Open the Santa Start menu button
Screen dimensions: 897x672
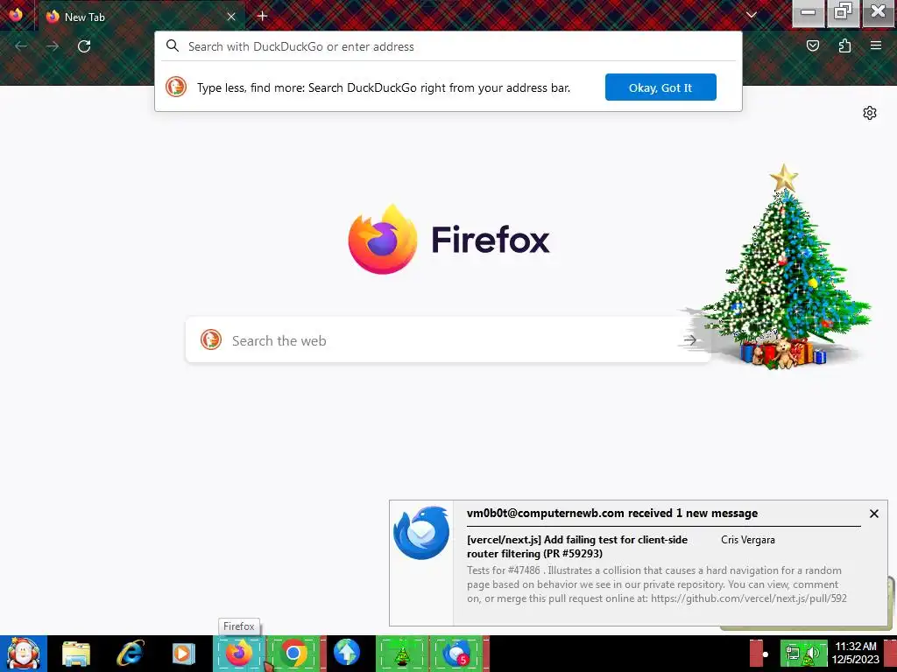[24, 654]
